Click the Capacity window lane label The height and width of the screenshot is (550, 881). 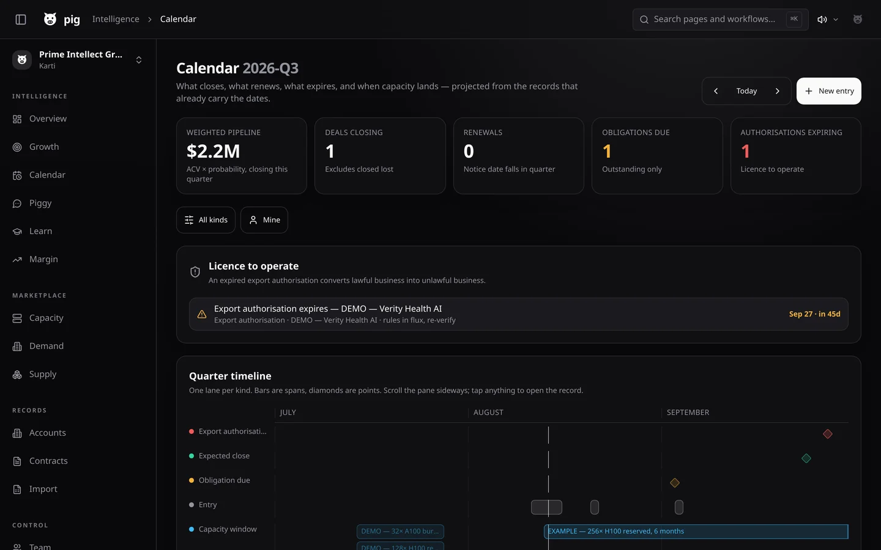pyautogui.click(x=228, y=529)
